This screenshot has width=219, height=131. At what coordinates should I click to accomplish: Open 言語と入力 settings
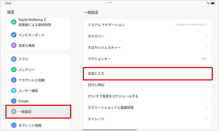pos(148,74)
